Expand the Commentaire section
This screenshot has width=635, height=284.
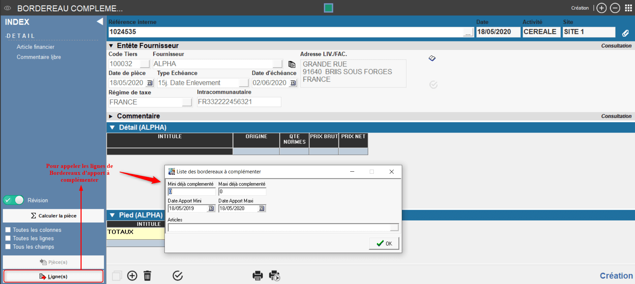coord(111,116)
